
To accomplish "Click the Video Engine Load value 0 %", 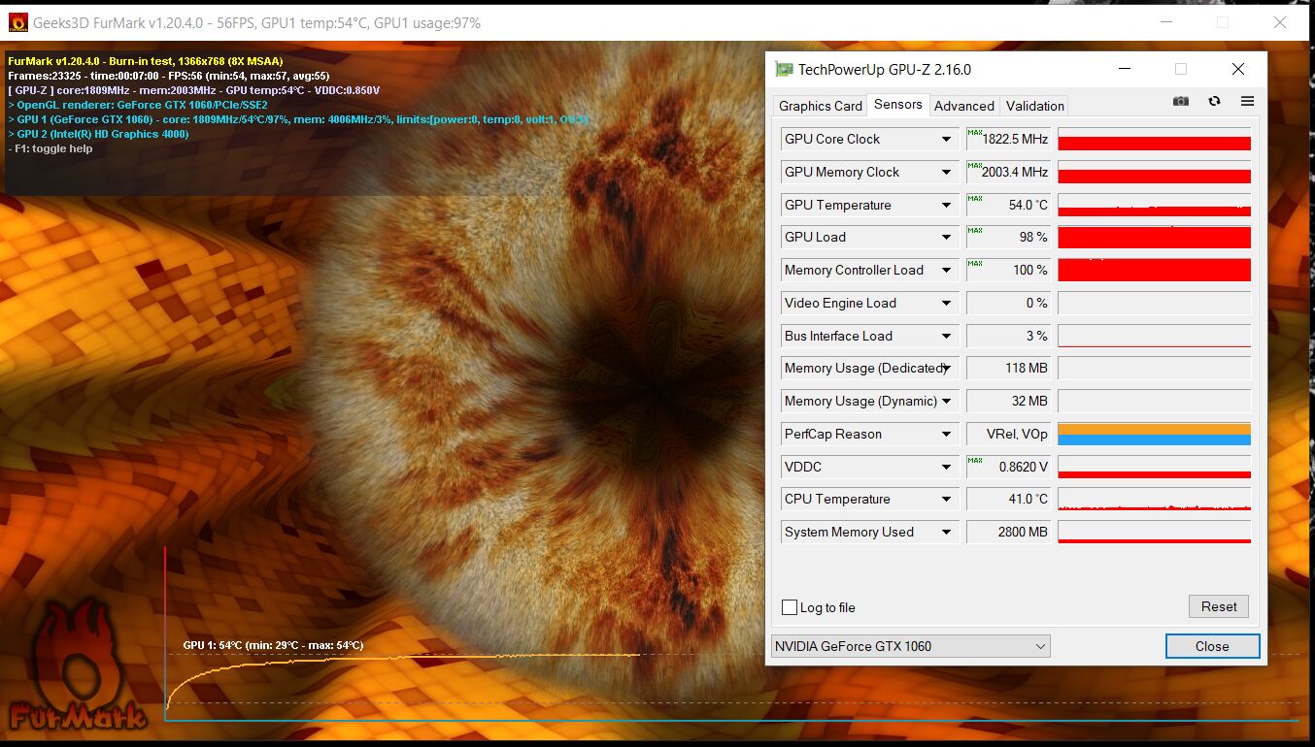I will 1008,303.
